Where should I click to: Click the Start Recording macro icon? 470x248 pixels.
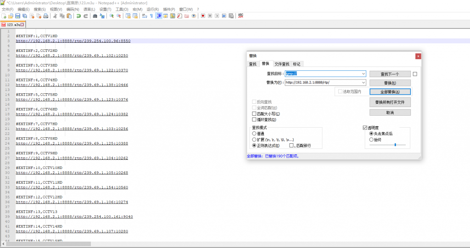tap(203, 16)
